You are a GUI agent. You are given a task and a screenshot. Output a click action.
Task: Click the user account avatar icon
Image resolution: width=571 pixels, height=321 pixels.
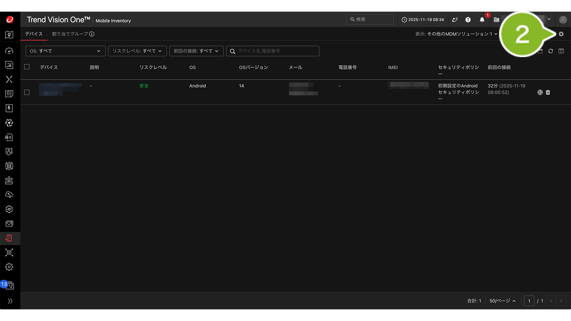point(563,20)
